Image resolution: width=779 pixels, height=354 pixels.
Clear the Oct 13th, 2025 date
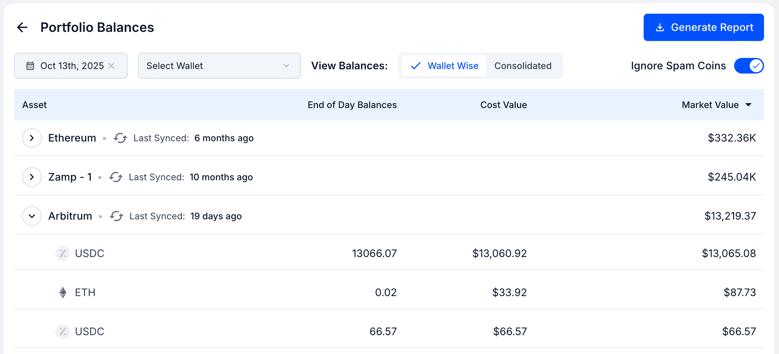pyautogui.click(x=111, y=66)
